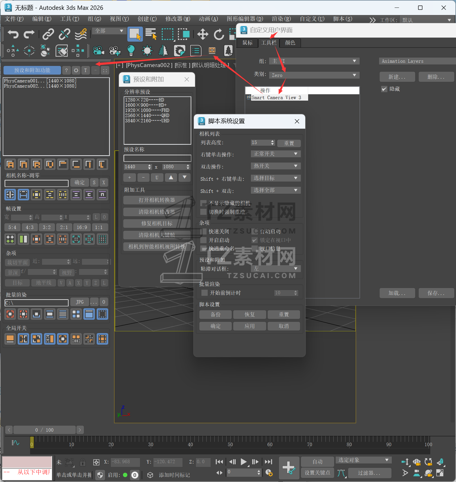Open the 文件(F) menu

pyautogui.click(x=14, y=19)
